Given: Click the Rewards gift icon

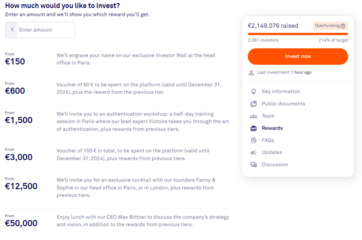Looking at the screenshot, I should click(253, 128).
